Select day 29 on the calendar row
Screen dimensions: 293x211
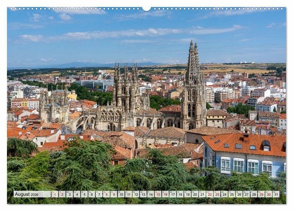click(x=261, y=194)
